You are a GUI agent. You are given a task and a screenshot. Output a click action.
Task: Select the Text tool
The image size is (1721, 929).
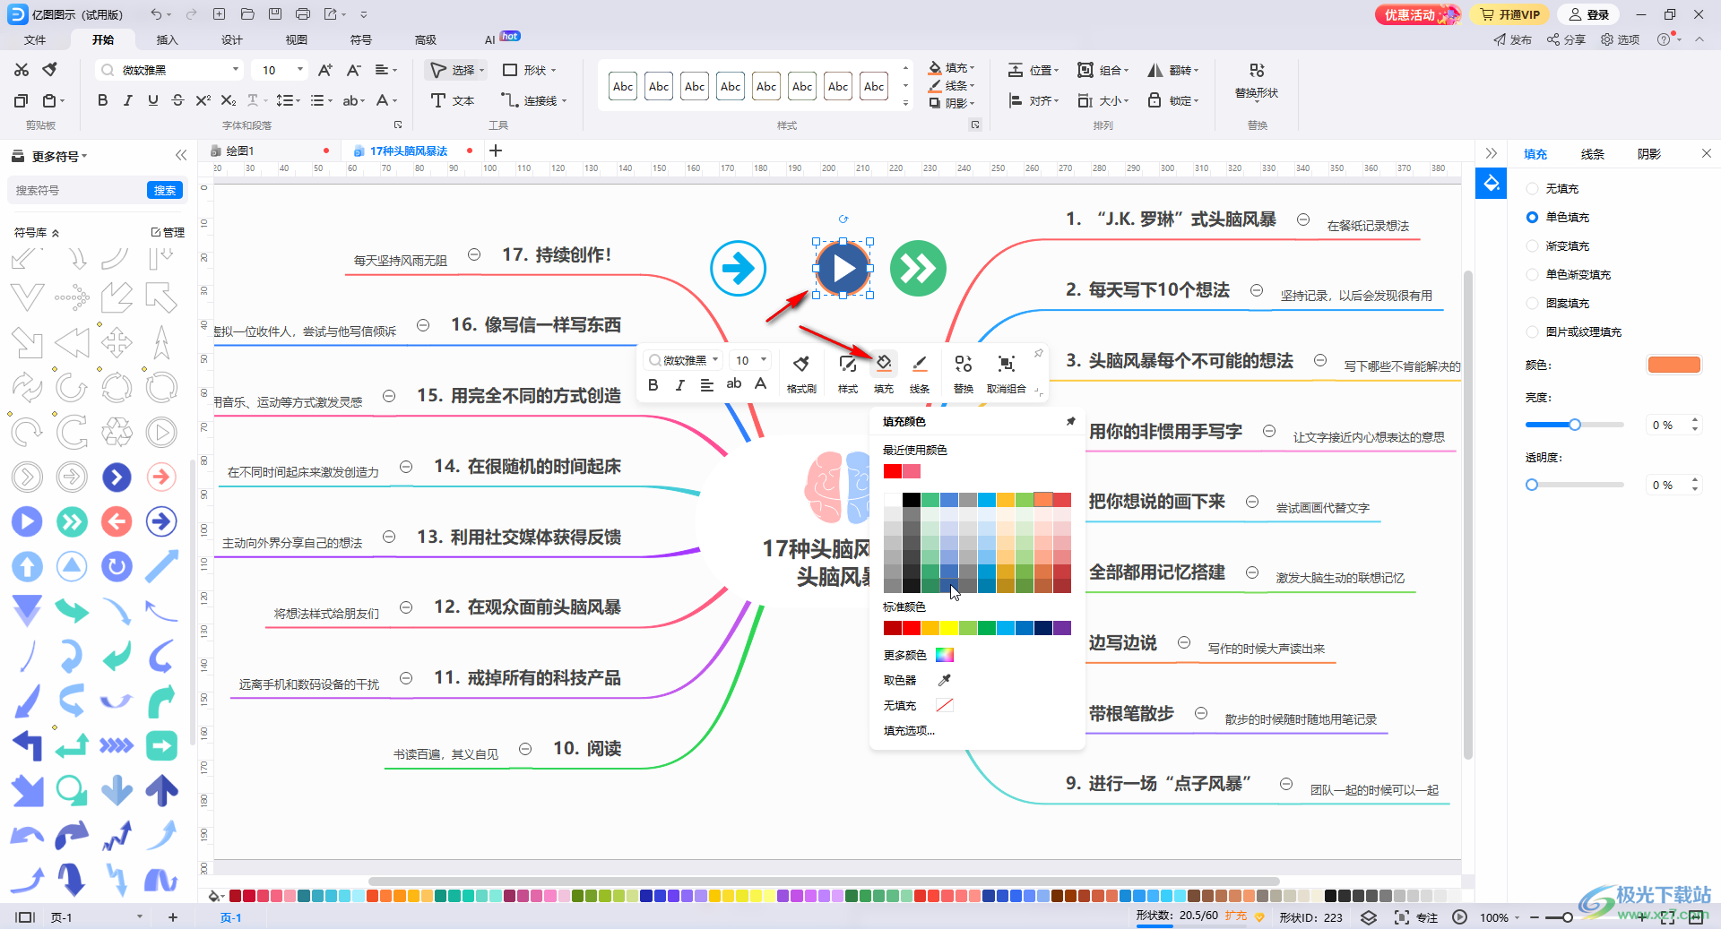(453, 100)
